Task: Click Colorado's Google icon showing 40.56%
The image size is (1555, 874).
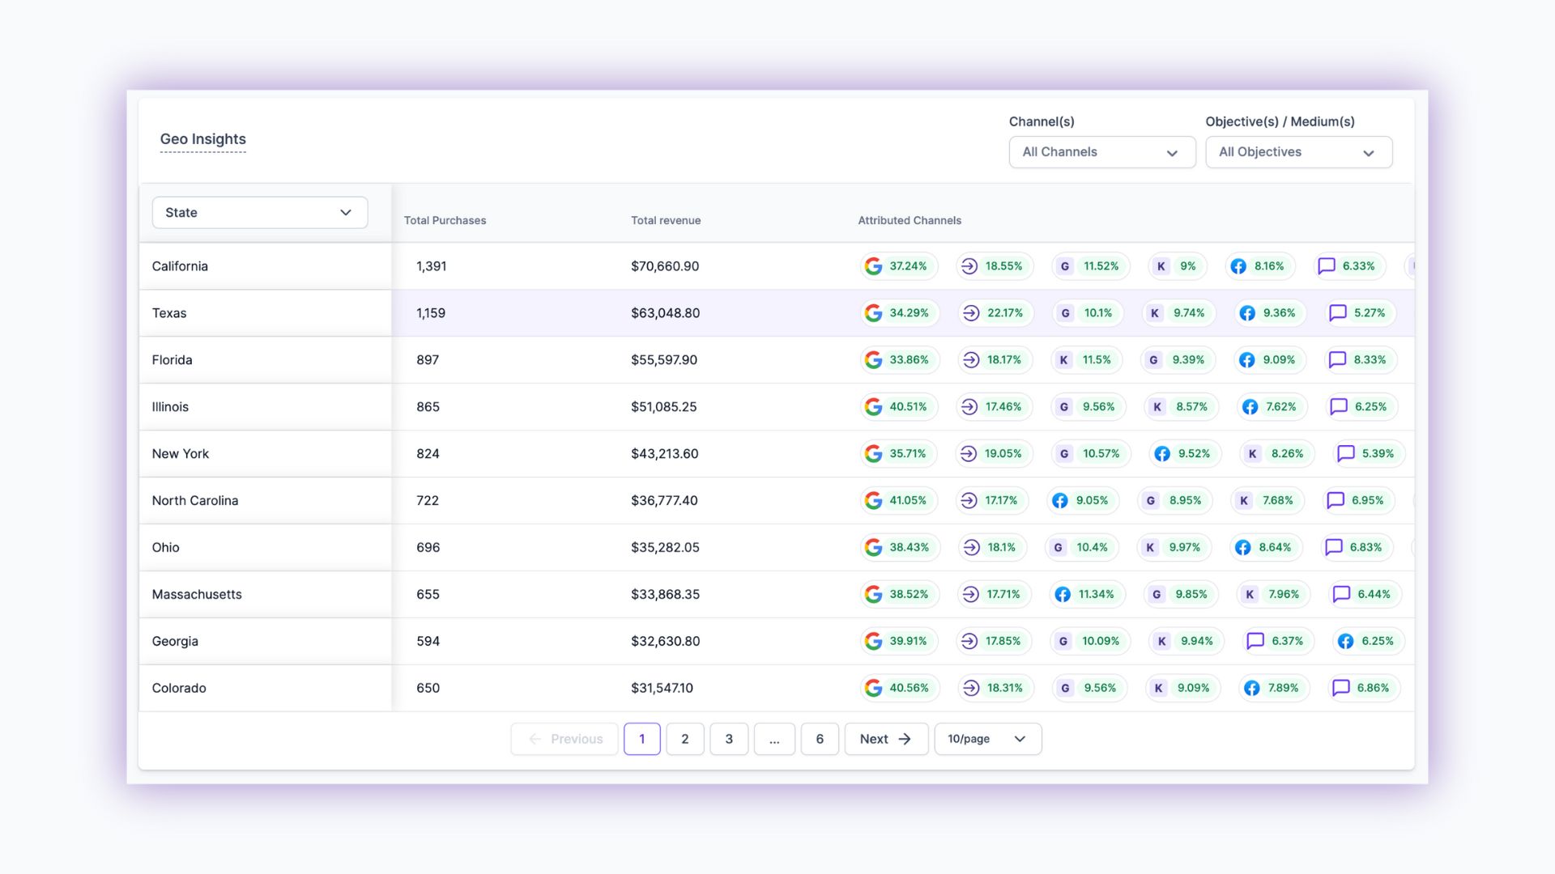Action: point(873,688)
